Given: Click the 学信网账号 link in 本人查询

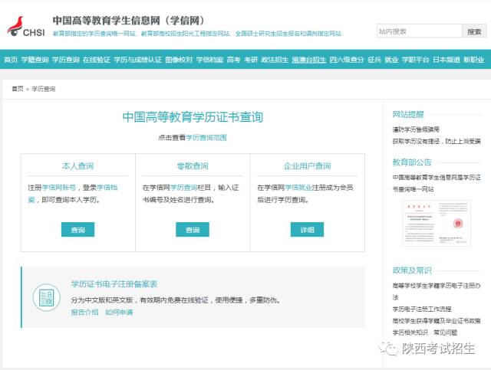Looking at the screenshot, I should click(59, 188).
